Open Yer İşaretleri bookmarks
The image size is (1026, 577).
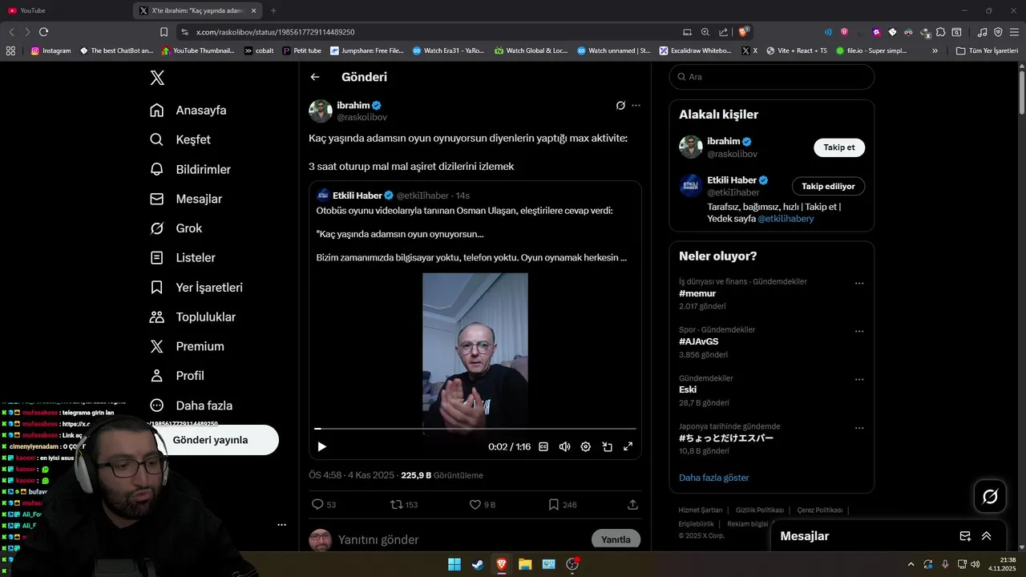[x=196, y=288]
